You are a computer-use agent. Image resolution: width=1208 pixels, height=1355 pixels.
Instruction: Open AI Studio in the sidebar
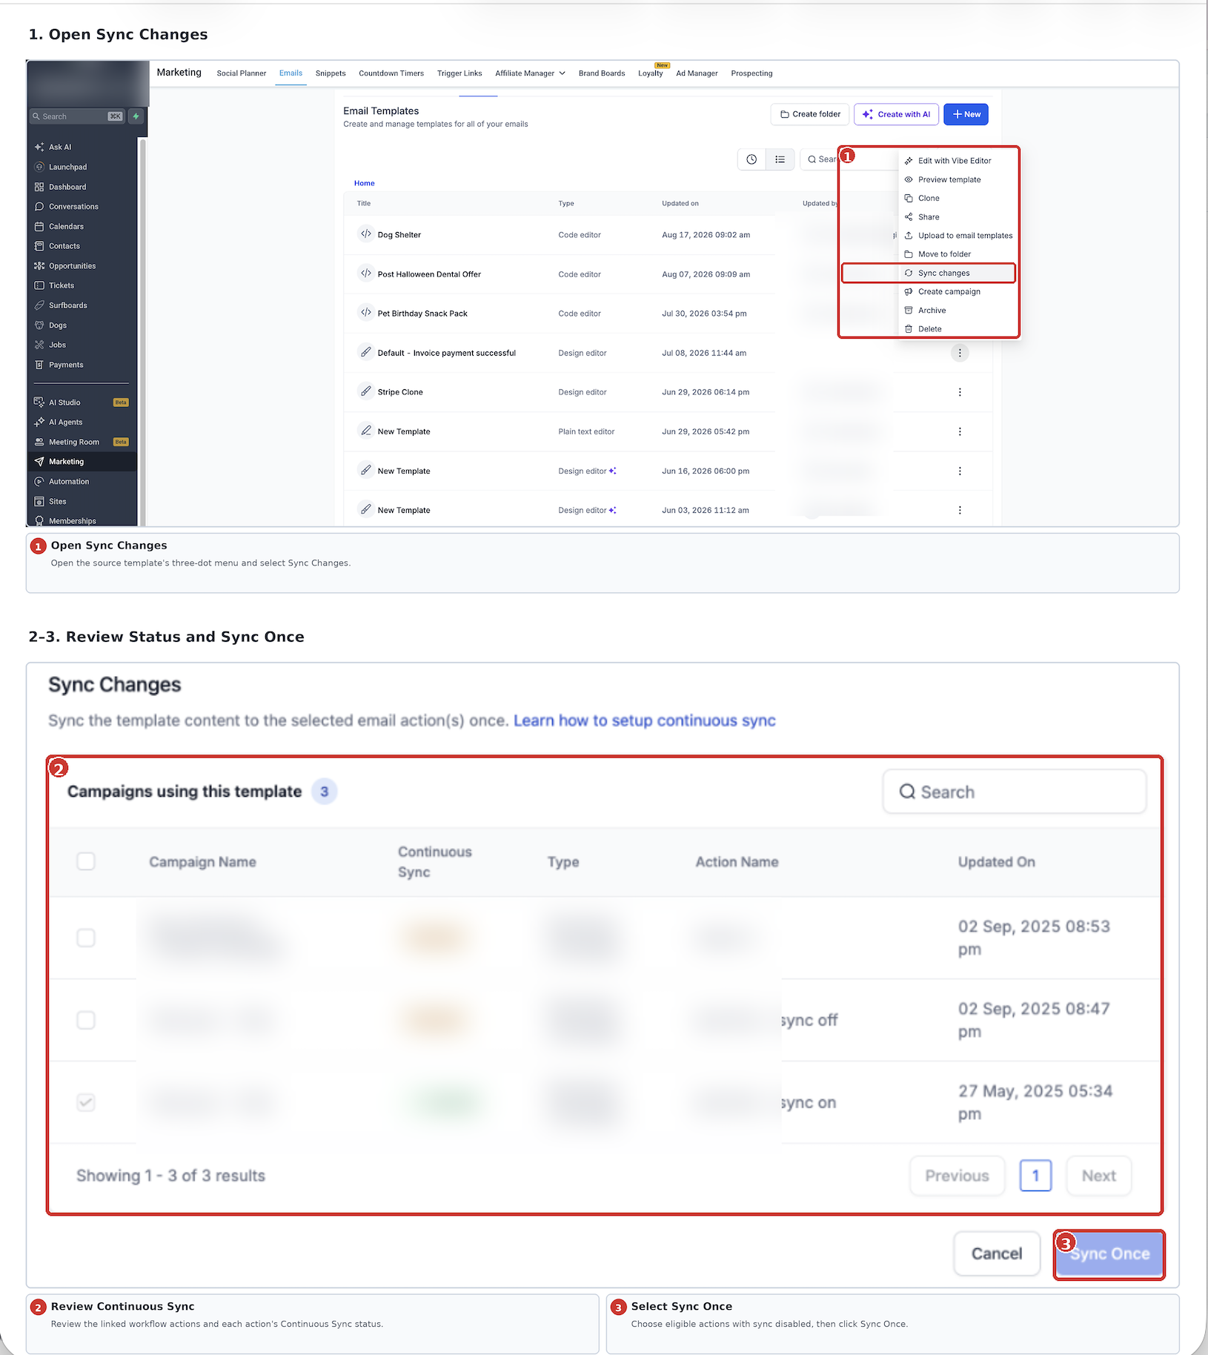click(82, 402)
